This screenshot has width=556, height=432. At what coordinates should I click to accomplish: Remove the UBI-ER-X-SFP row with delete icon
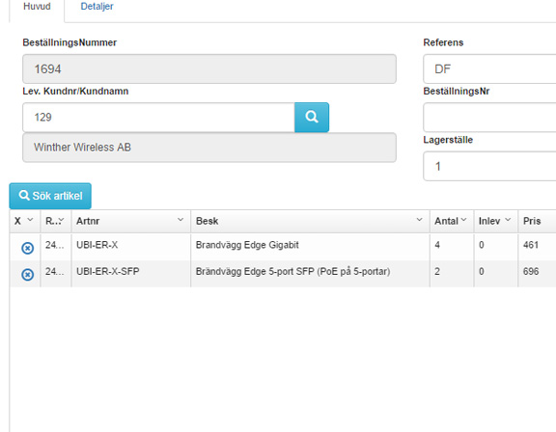28,275
